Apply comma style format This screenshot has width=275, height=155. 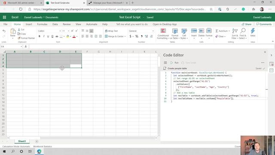142,36
